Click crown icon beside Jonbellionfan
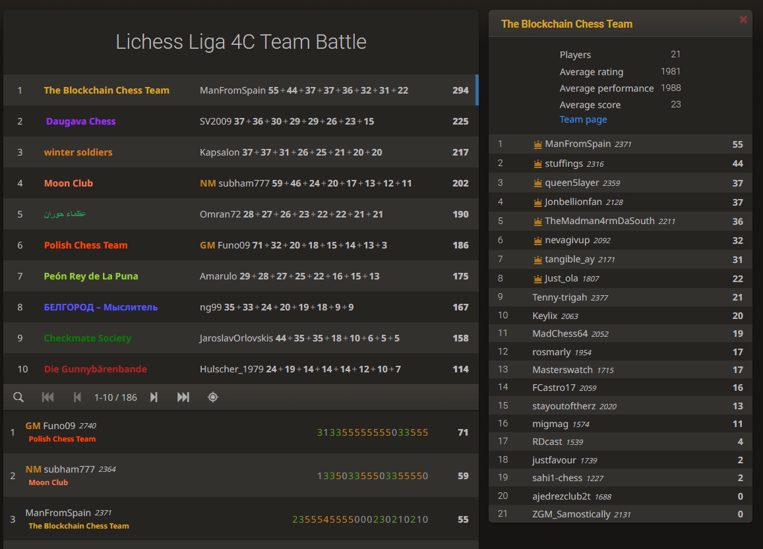The image size is (763, 549). click(x=537, y=202)
